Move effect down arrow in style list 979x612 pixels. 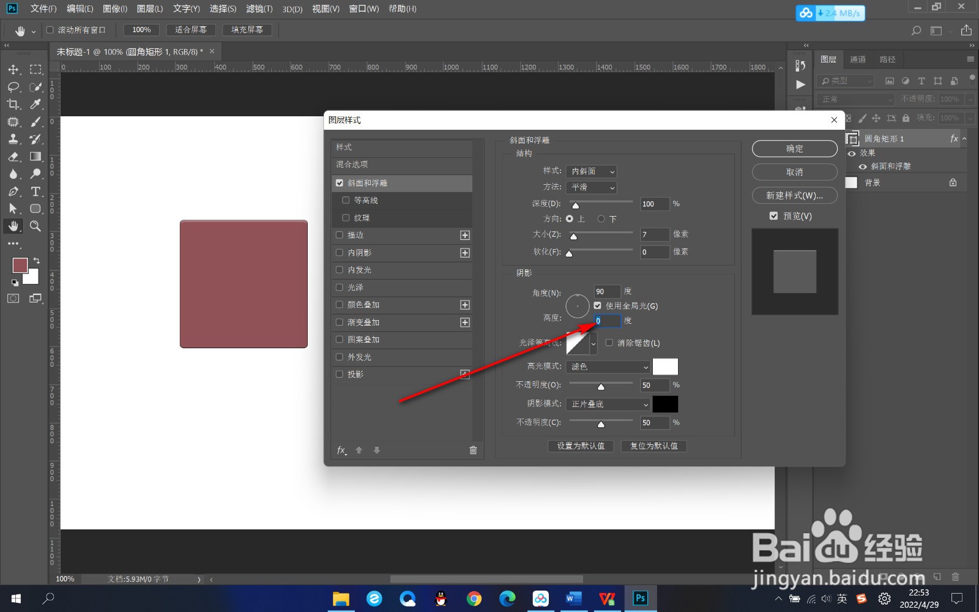click(x=377, y=450)
